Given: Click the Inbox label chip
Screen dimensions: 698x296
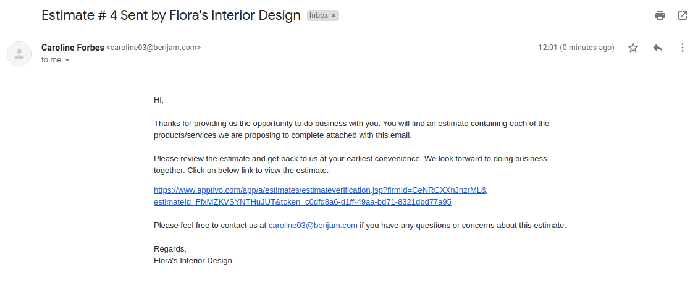Looking at the screenshot, I should pyautogui.click(x=319, y=15).
